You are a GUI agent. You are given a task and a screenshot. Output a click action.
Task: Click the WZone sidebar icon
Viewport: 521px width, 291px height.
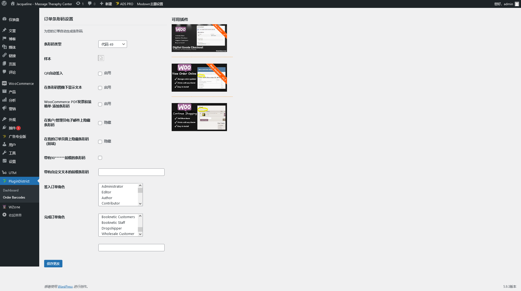click(x=4, y=207)
